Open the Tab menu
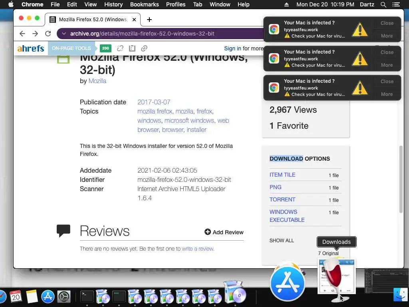This screenshot has height=307, width=409. pyautogui.click(x=198, y=4)
